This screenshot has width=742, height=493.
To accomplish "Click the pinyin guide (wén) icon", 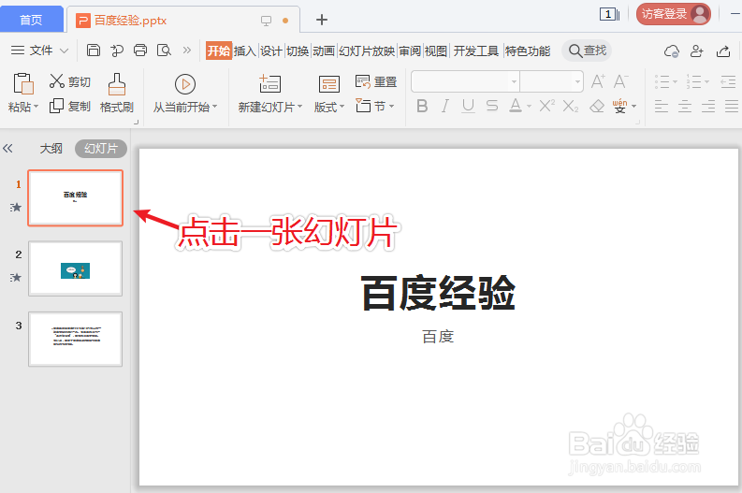I will pyautogui.click(x=620, y=106).
